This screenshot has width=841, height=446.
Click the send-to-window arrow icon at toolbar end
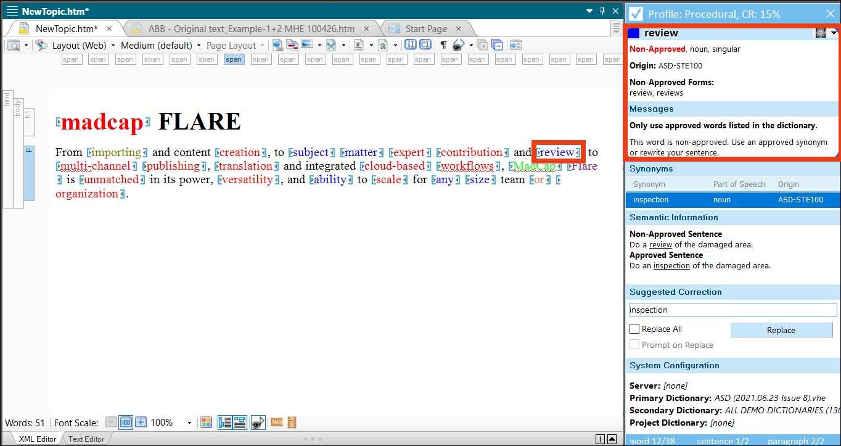(x=515, y=45)
